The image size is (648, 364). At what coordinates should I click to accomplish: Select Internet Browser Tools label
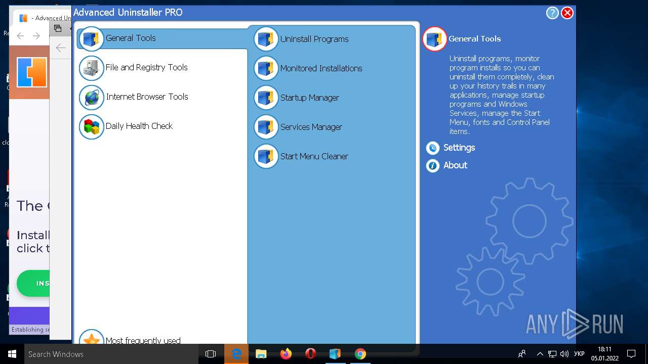click(147, 97)
